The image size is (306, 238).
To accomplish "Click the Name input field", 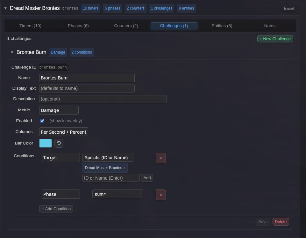I will (87, 78).
